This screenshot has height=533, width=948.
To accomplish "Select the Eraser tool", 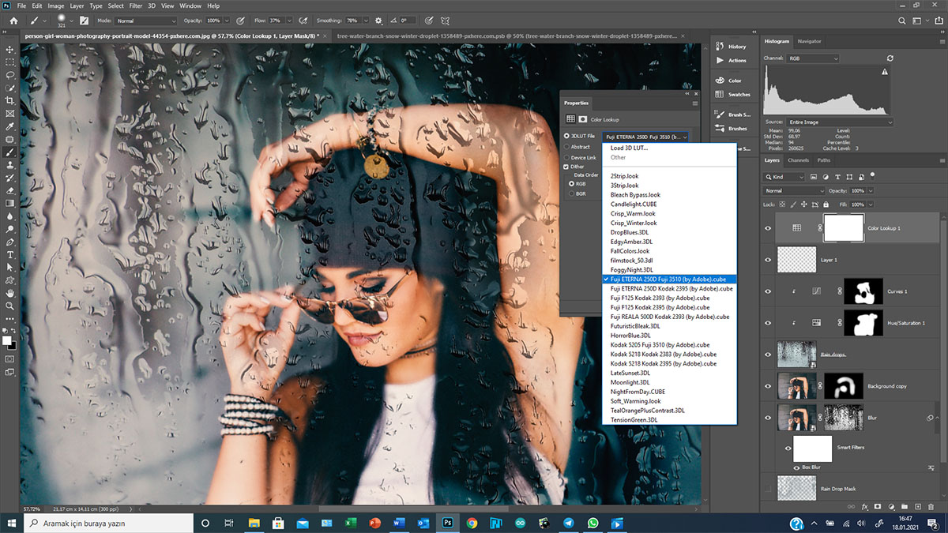I will point(10,190).
